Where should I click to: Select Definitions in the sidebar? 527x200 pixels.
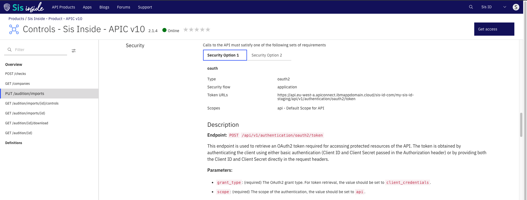14,143
